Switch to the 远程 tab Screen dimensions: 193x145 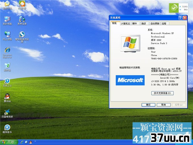point(165,24)
